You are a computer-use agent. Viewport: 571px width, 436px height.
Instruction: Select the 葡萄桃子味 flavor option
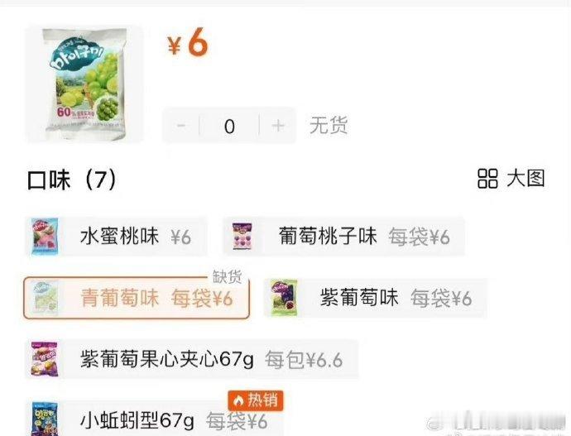343,237
